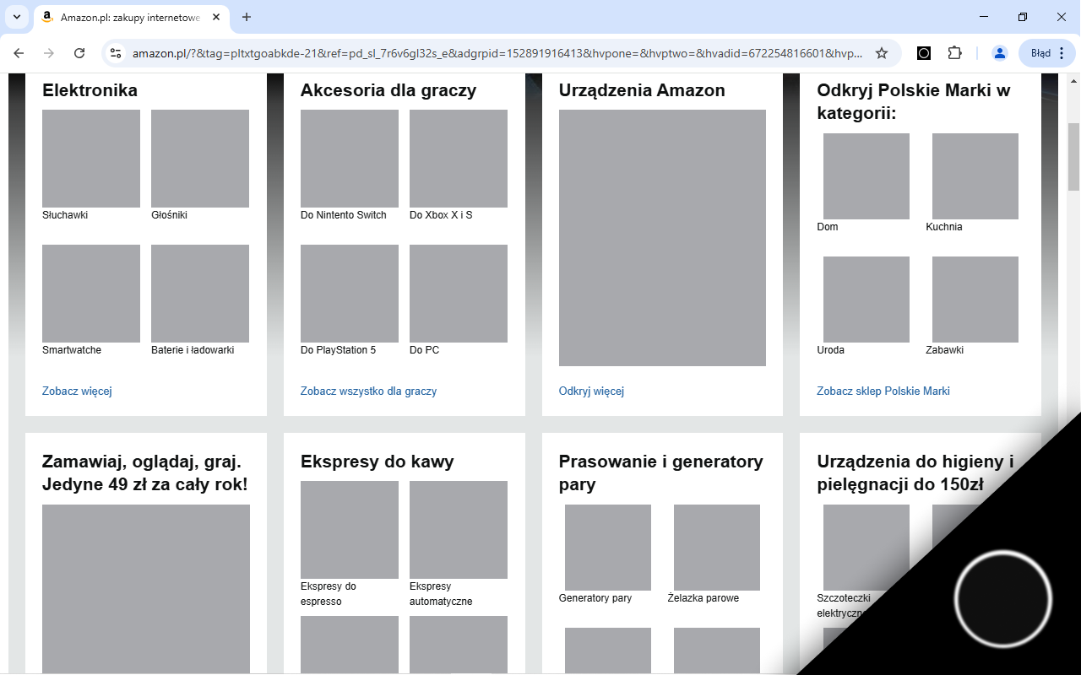
Task: Click the Generatory pary text label
Action: coord(595,598)
